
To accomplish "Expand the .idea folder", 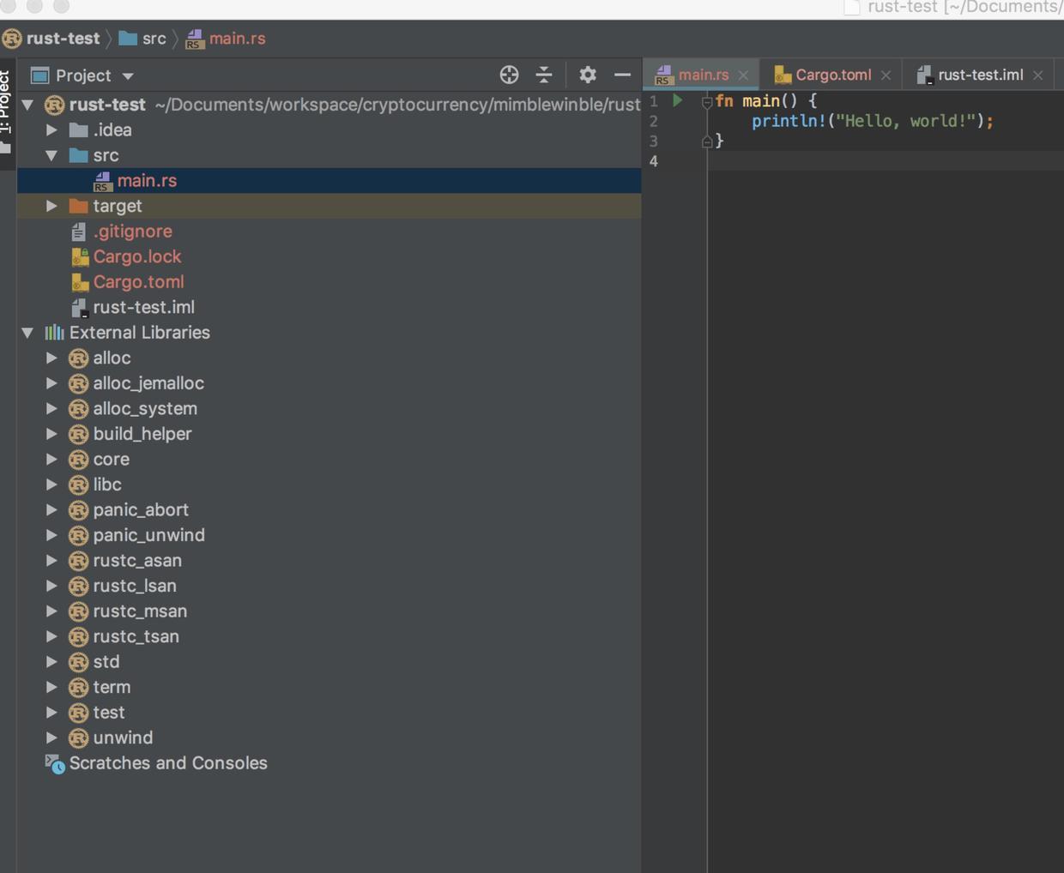I will (51, 130).
